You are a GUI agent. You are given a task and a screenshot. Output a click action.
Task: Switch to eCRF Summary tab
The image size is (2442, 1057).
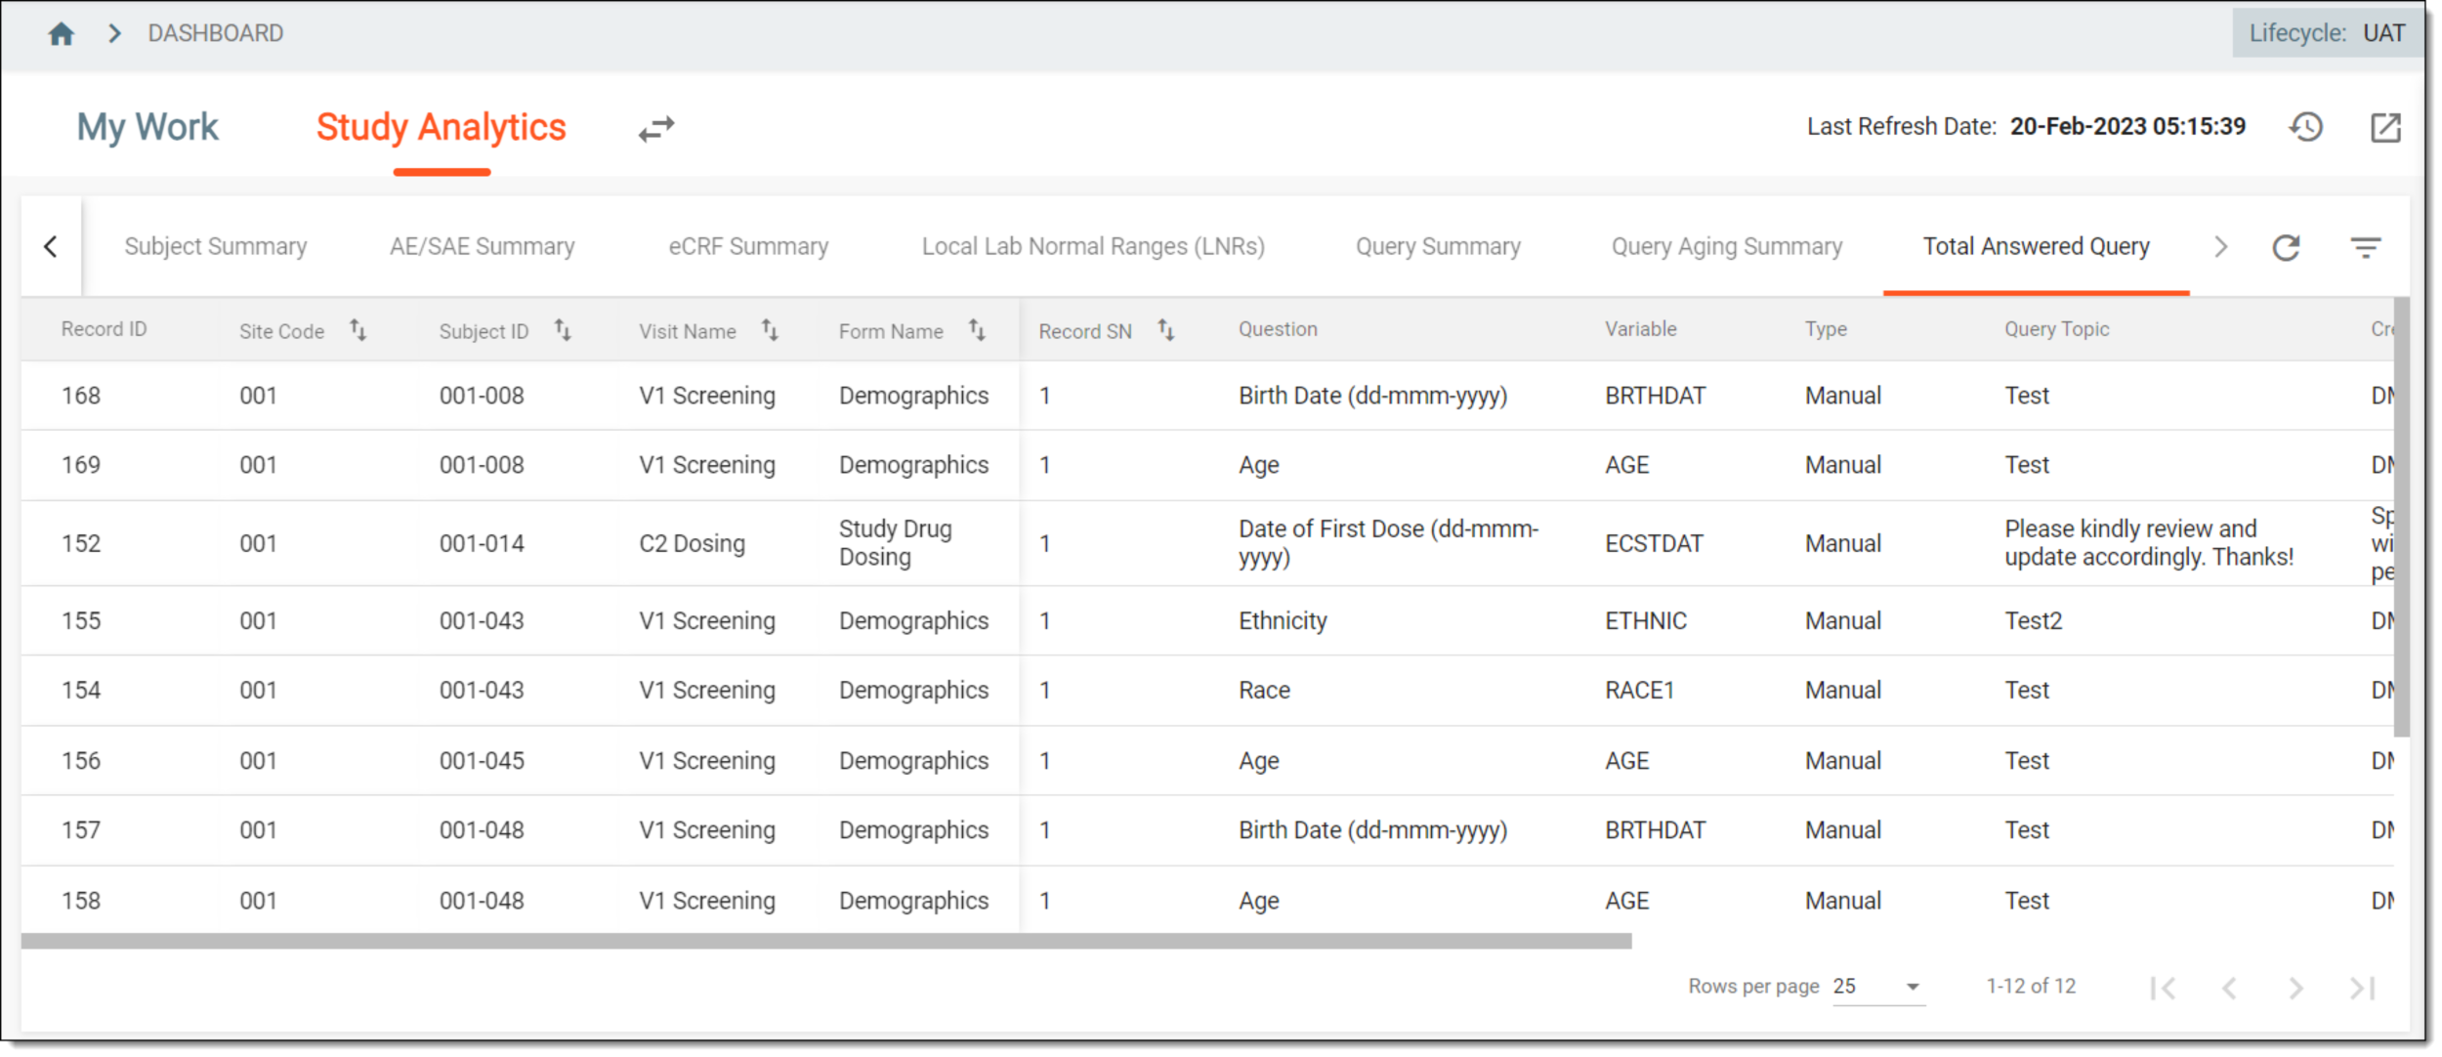click(x=748, y=247)
